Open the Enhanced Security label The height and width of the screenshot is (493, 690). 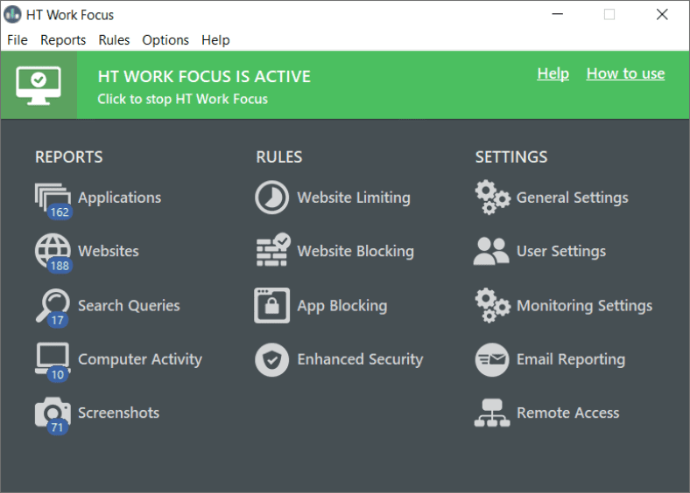(x=360, y=359)
